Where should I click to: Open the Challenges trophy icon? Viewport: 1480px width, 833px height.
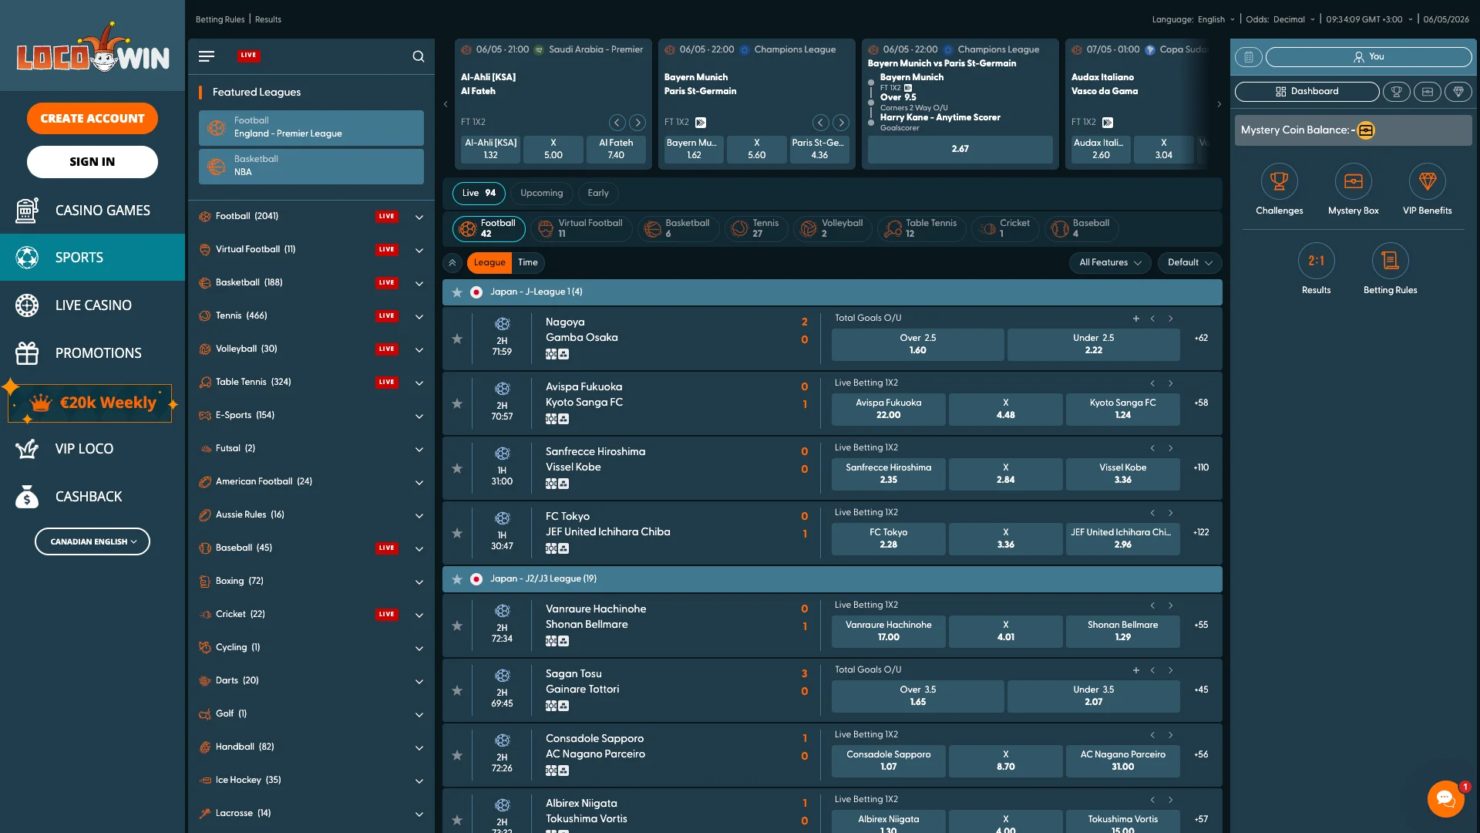tap(1280, 182)
